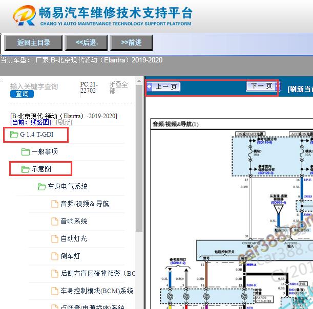The image size is (313, 309).
Task: Toggle the 示意图 folder icon
Action: [25, 169]
